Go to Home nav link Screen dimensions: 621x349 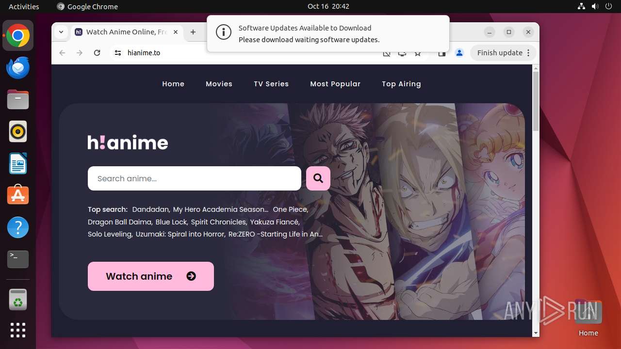[x=173, y=84]
